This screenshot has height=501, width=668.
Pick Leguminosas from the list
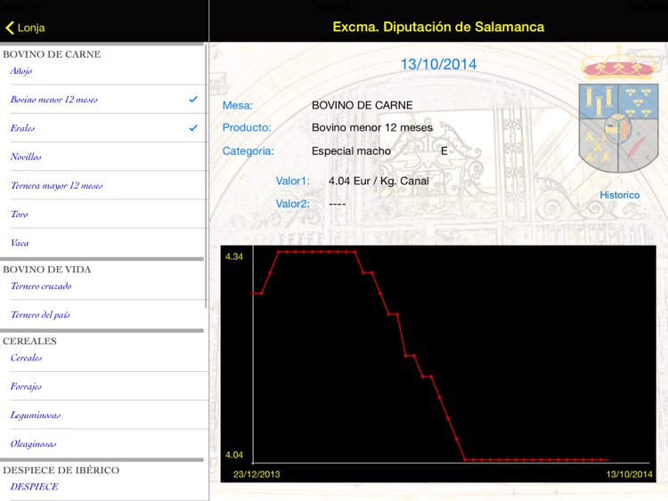104,415
